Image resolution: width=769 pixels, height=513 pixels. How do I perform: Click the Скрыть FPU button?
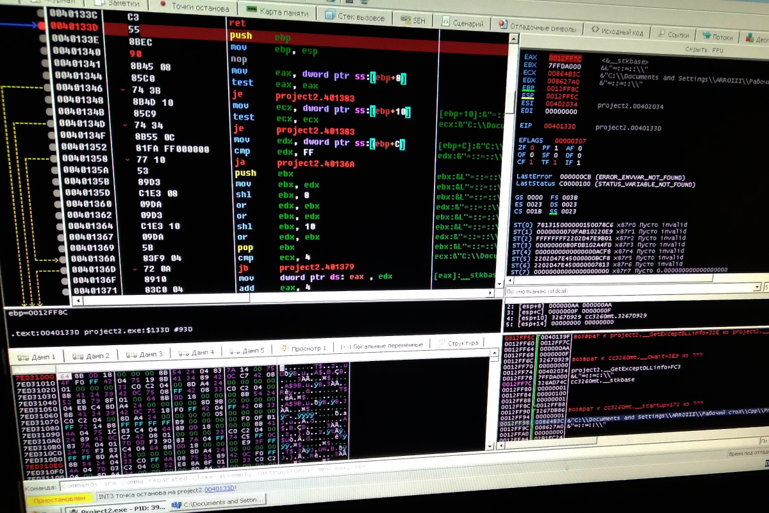coord(704,49)
